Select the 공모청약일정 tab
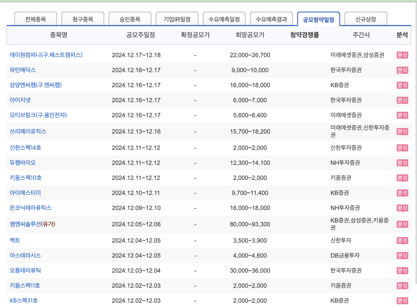Viewport: 417px width, 308px height. pos(319,19)
